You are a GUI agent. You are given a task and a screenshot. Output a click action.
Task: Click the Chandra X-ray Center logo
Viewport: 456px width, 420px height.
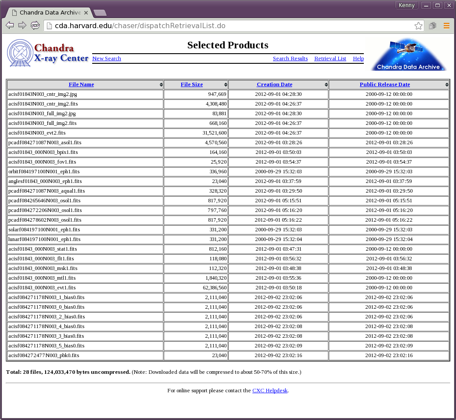pos(48,53)
